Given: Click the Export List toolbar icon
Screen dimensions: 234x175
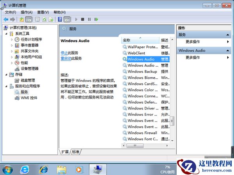Looking at the screenshot, I should (x=51, y=19).
